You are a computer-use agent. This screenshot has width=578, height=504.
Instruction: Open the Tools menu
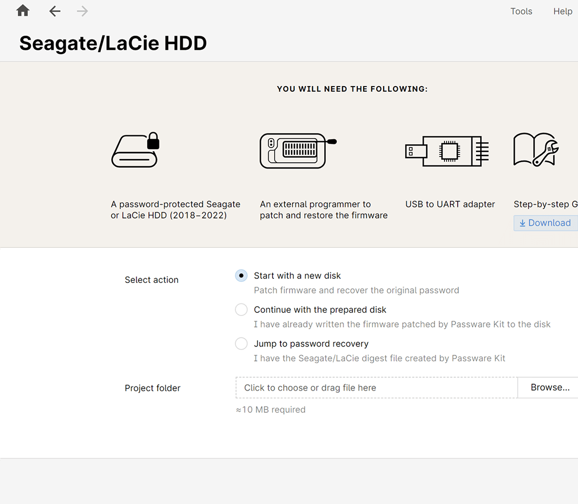(x=521, y=12)
